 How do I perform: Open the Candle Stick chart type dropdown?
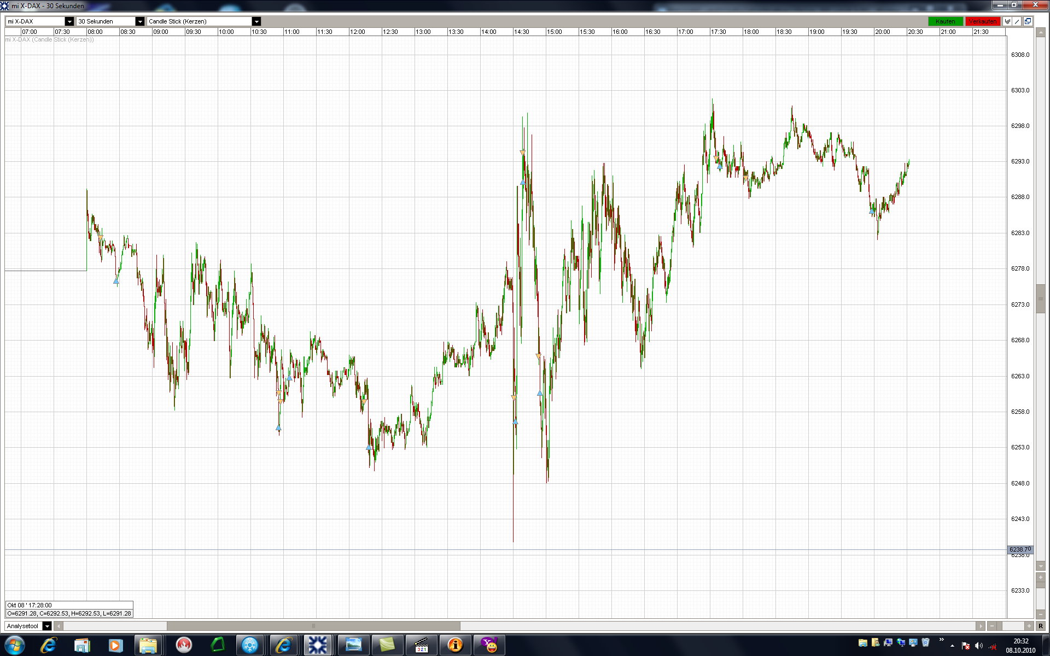click(256, 21)
